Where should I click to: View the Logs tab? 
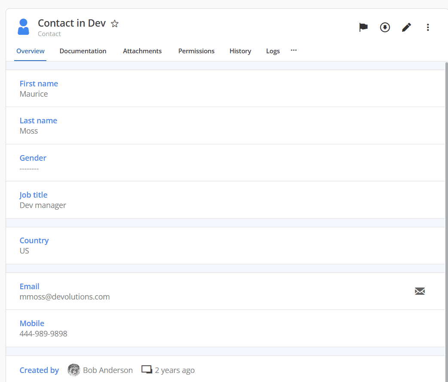pos(273,51)
